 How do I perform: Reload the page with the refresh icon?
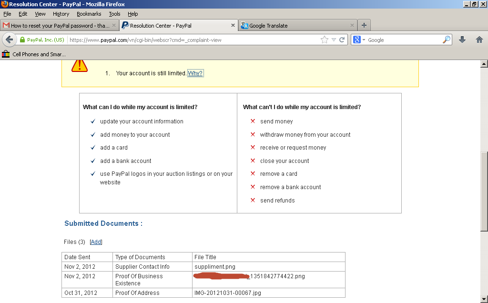tap(342, 40)
